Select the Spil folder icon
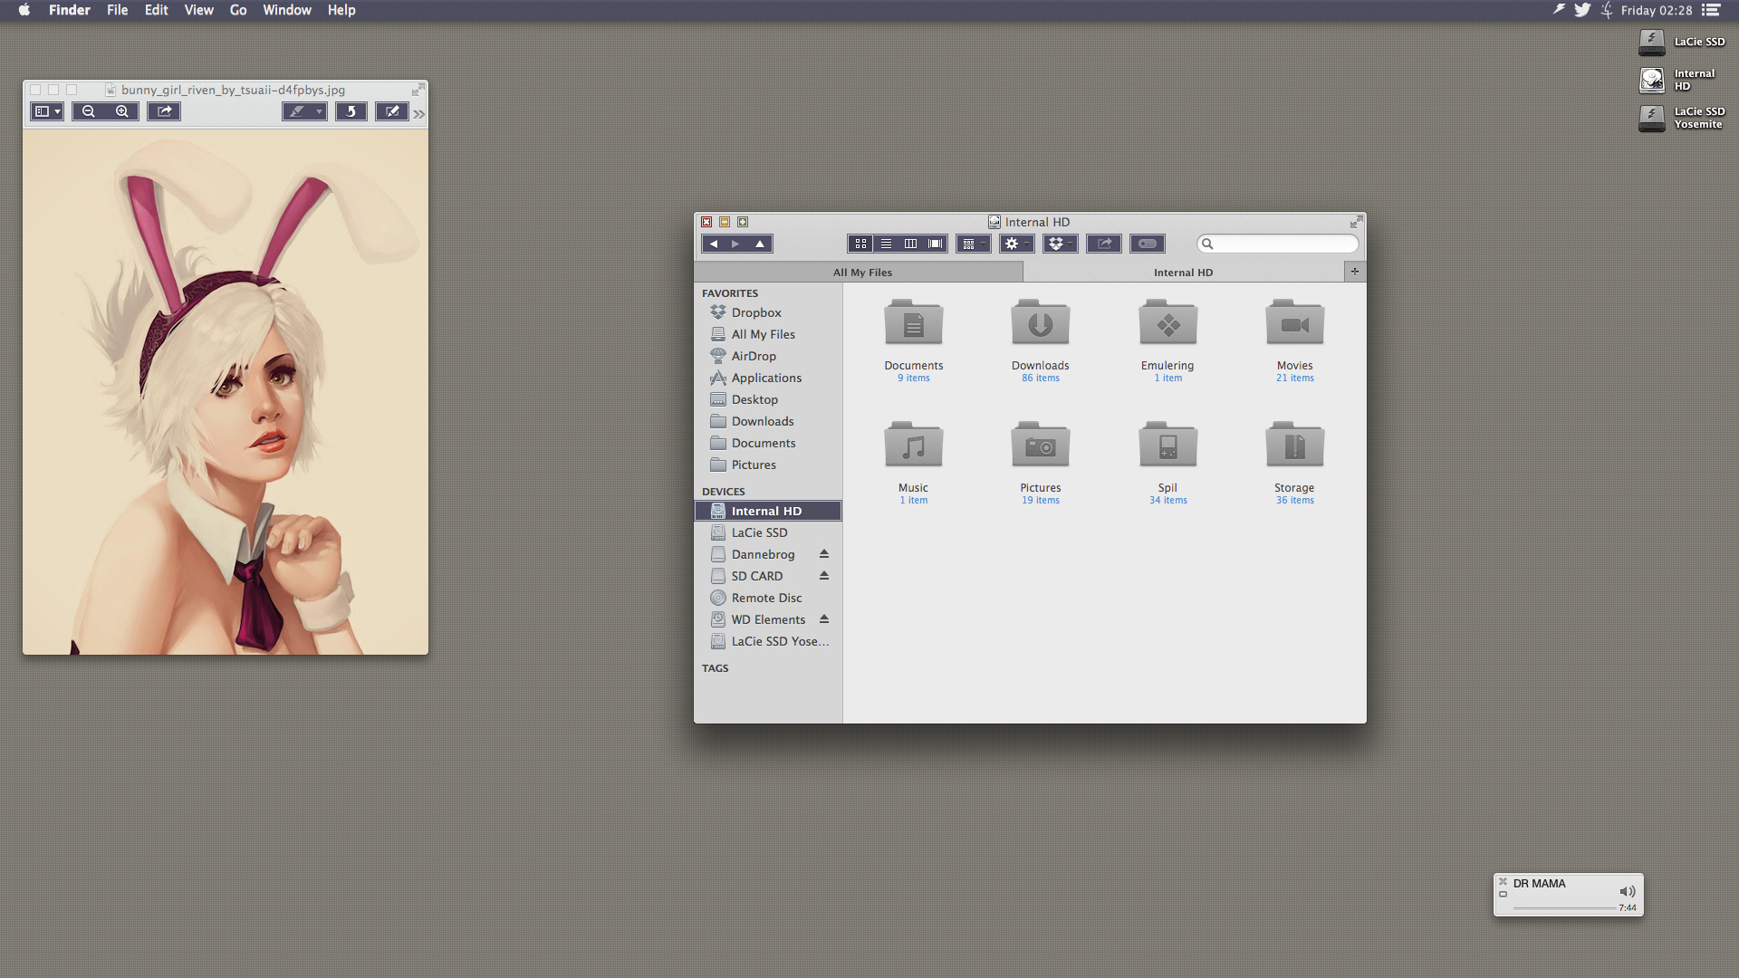The height and width of the screenshot is (978, 1739). 1167,446
